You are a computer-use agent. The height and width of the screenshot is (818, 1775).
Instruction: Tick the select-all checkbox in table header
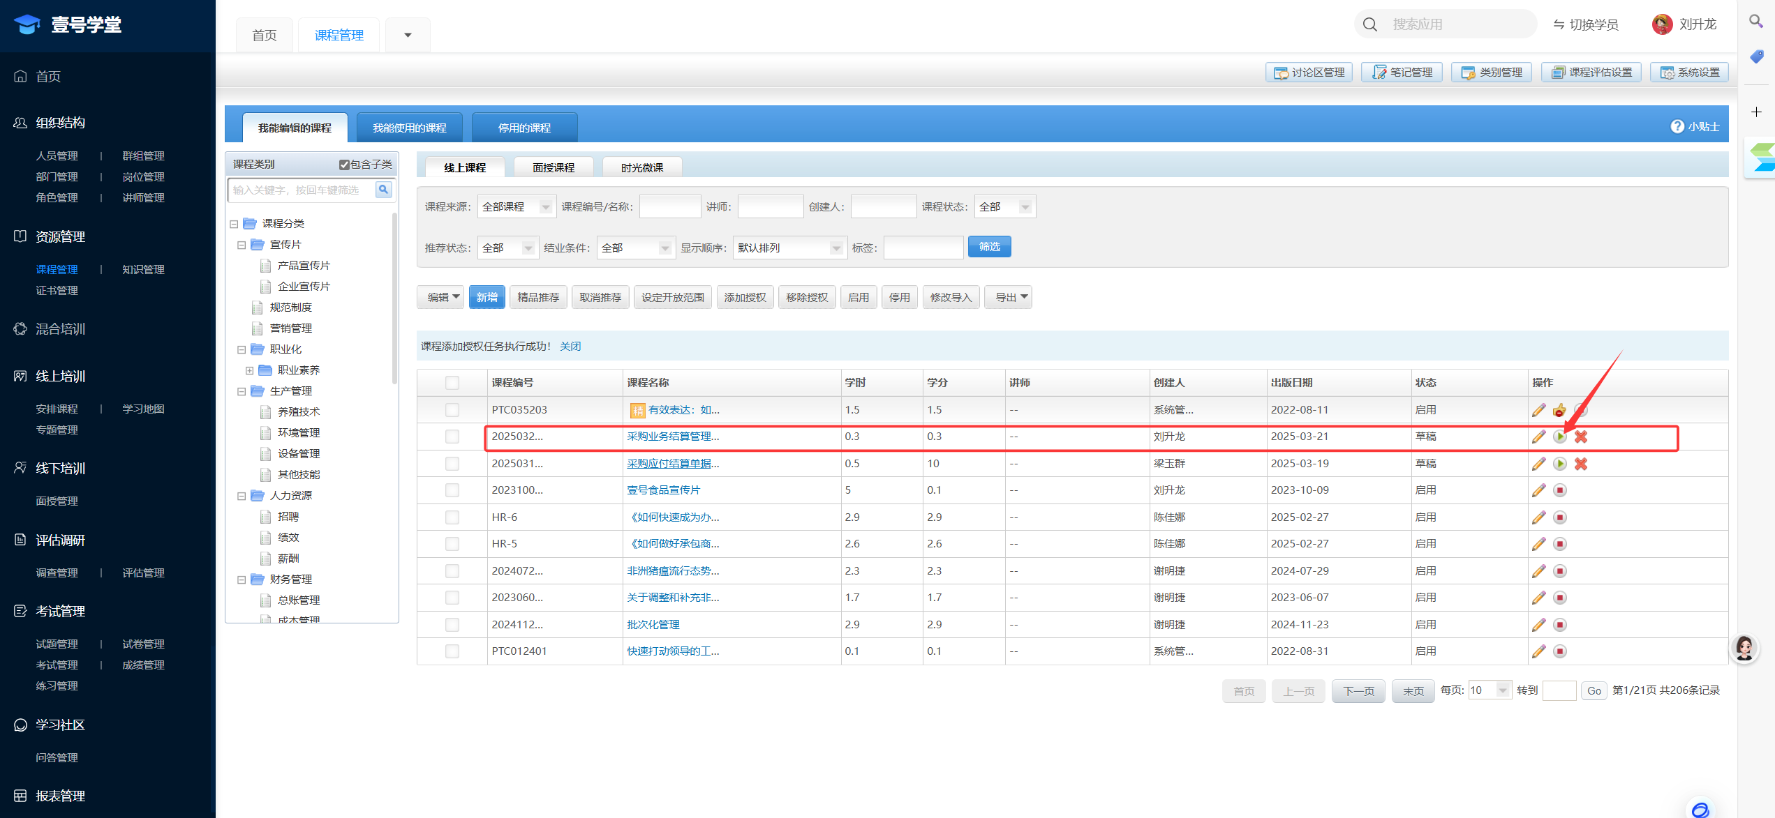tap(452, 383)
